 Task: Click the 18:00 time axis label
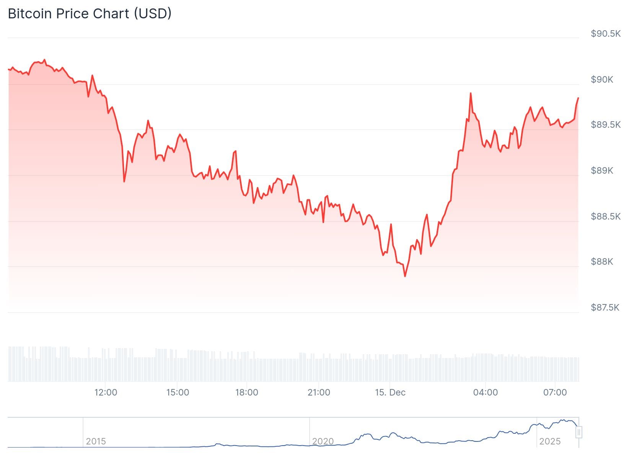click(246, 392)
